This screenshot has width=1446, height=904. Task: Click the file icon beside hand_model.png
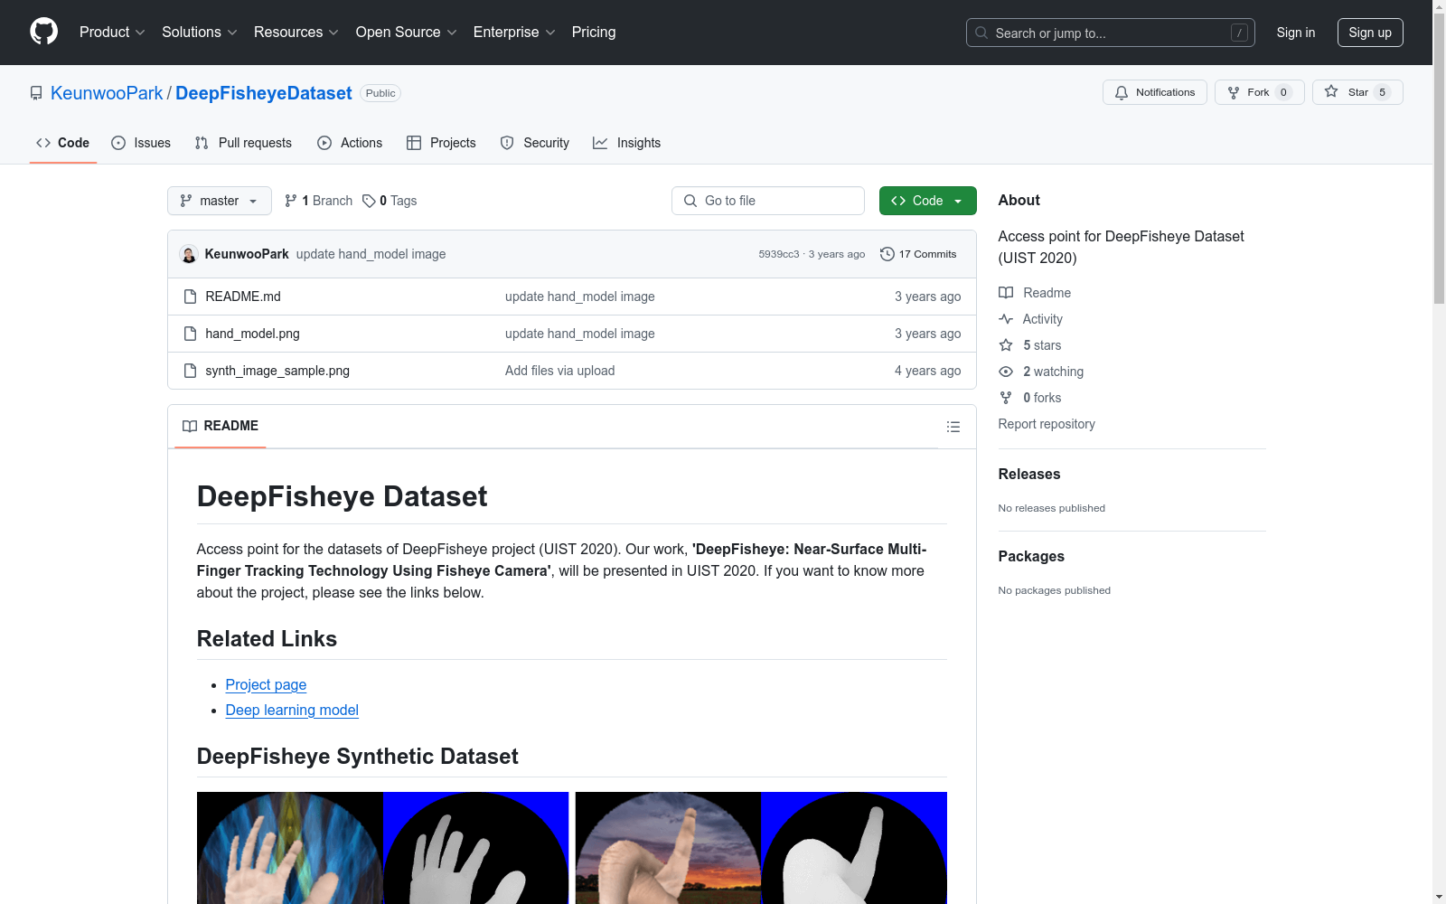(190, 334)
